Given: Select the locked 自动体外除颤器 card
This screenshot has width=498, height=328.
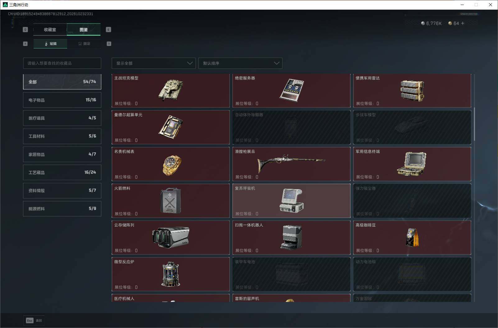Looking at the screenshot, I should pos(292,127).
